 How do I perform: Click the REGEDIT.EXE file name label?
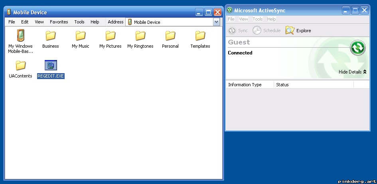(x=51, y=76)
